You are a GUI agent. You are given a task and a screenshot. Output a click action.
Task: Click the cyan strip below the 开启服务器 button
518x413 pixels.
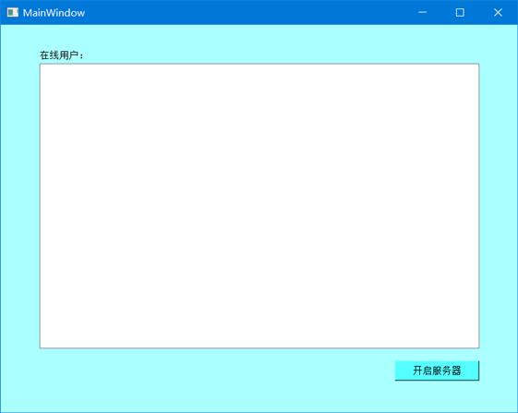437,395
